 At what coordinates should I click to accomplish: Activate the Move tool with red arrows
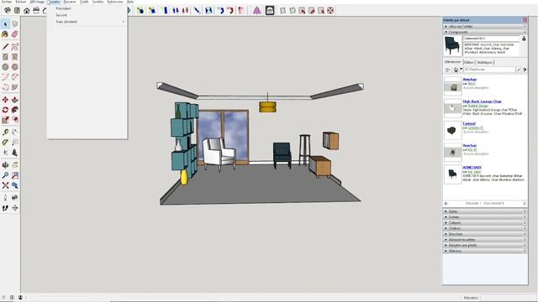pyautogui.click(x=5, y=100)
